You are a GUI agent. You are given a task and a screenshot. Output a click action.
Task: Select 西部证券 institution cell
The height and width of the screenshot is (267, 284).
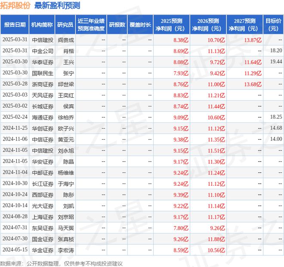[x=43, y=195]
